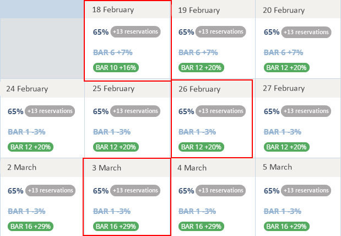Click the BAR 12 +20% badge on 26 February
The width and height of the screenshot is (341, 236).
(x=201, y=147)
